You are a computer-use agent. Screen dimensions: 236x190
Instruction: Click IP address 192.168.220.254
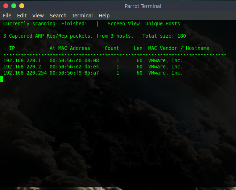click(25, 73)
